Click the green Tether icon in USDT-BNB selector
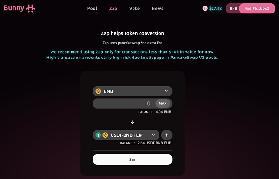 (98, 135)
